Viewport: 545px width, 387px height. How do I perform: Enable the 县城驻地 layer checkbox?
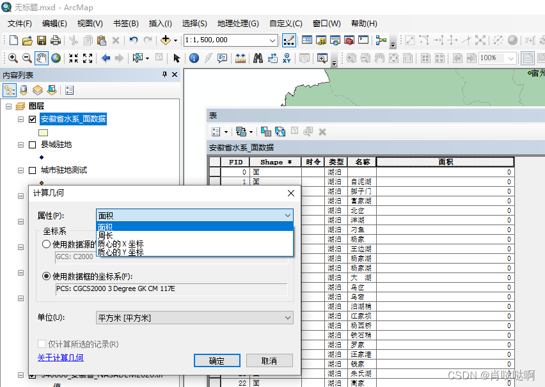33,145
